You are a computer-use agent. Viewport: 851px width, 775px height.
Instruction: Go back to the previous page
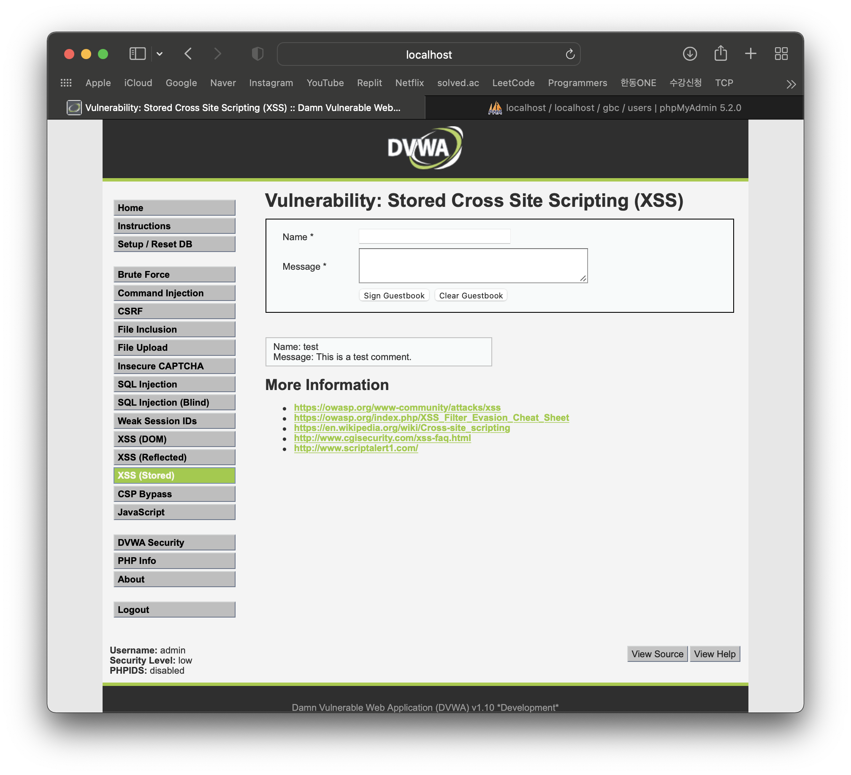[188, 54]
